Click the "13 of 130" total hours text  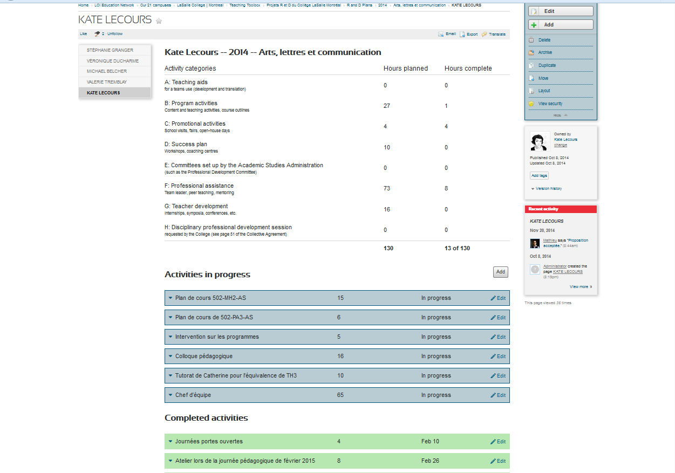click(457, 248)
